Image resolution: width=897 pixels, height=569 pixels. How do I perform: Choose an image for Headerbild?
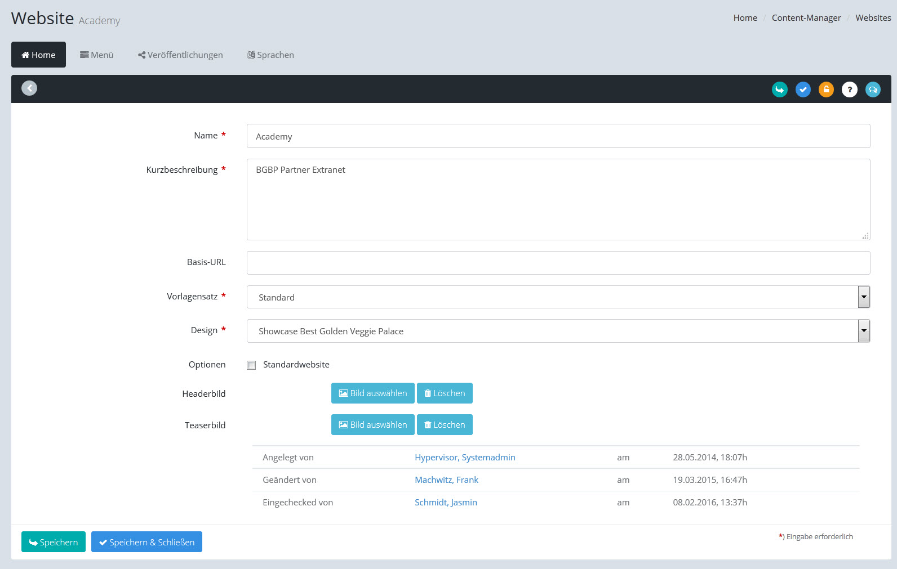pos(372,393)
